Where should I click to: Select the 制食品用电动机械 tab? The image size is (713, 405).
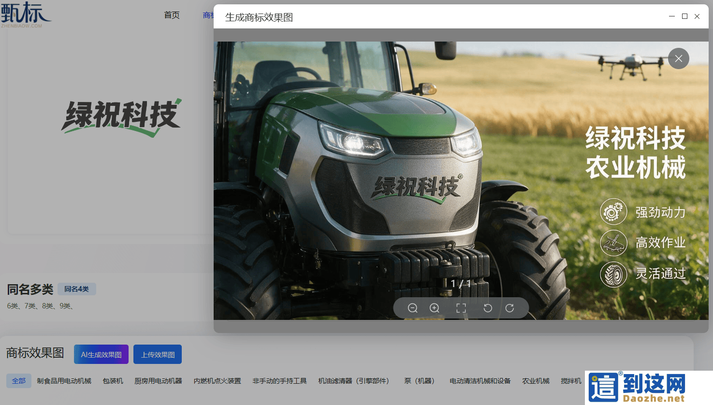(64, 381)
